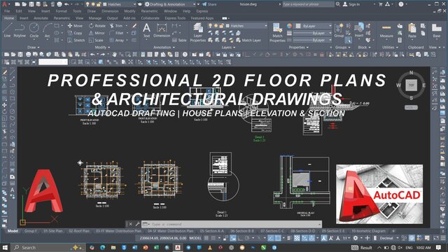Open the File menu

(7, 11)
